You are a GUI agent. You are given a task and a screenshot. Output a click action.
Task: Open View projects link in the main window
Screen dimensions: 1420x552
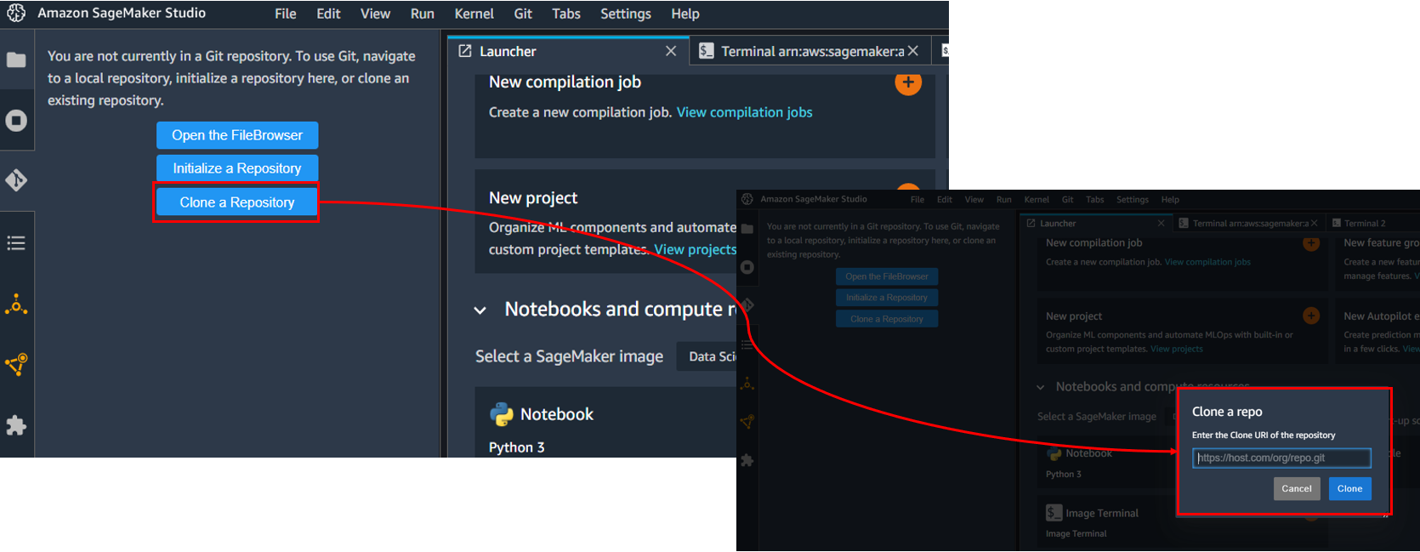pos(696,249)
